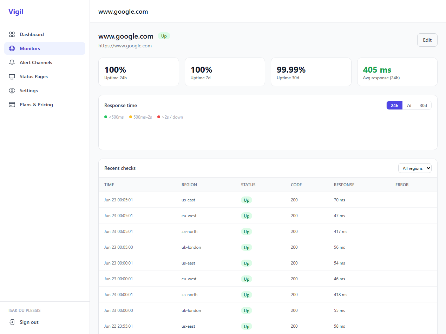Open Alert Channels
The image size is (446, 334).
pos(45,62)
